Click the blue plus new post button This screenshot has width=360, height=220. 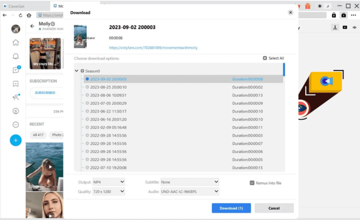click(x=15, y=140)
